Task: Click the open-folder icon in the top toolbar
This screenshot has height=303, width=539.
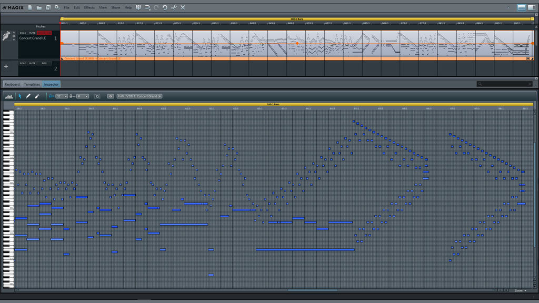Action: click(39, 7)
